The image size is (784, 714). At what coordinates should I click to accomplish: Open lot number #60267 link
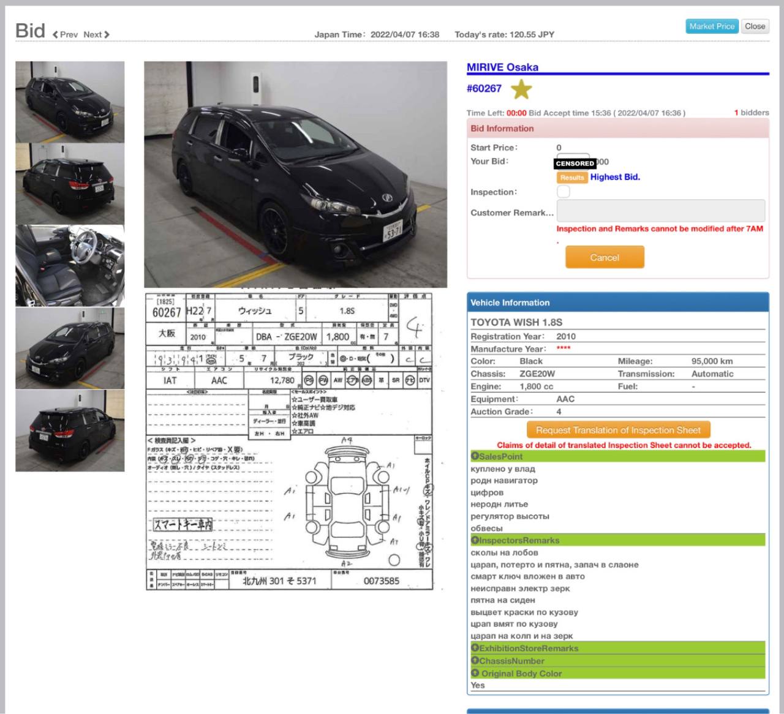pyautogui.click(x=484, y=88)
